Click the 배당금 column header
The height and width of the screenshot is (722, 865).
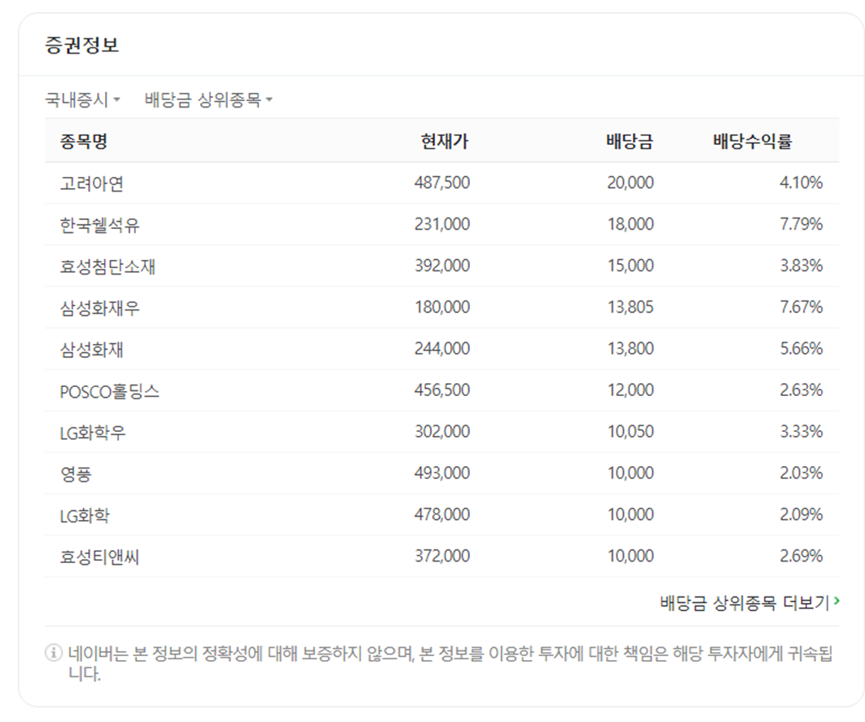[x=630, y=141]
